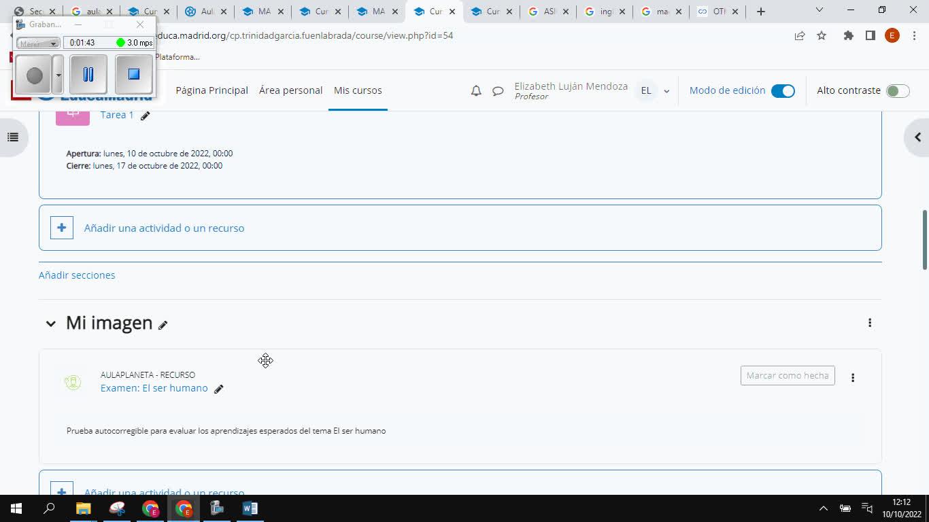This screenshot has width=929, height=522.
Task: Open the Chrome profile avatar E
Action: 892,35
